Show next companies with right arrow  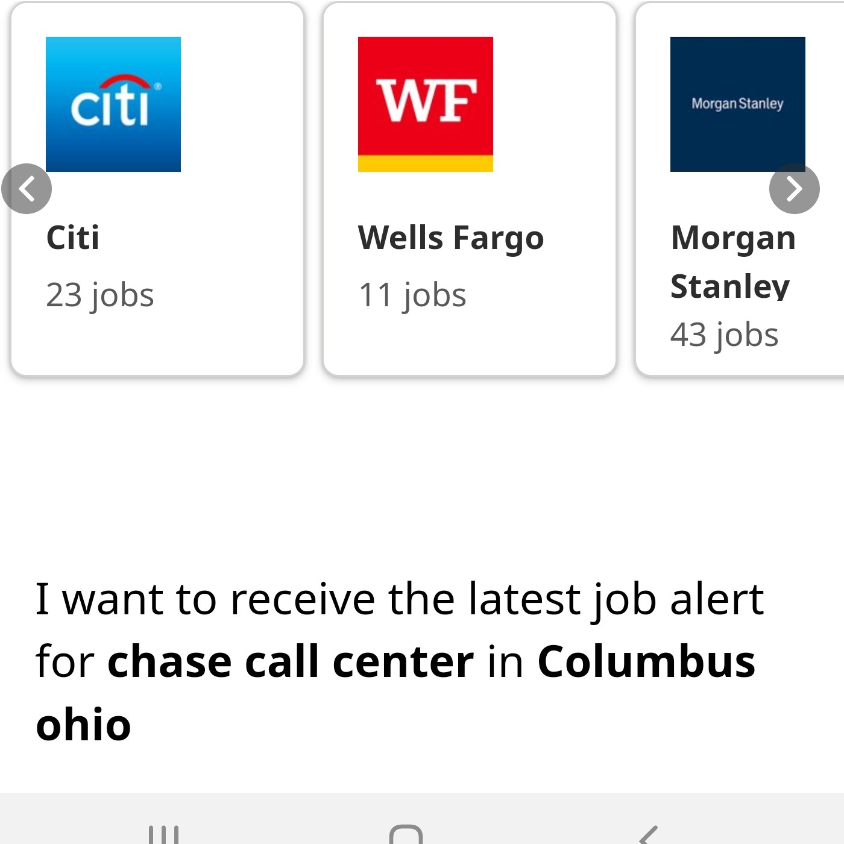click(x=795, y=189)
